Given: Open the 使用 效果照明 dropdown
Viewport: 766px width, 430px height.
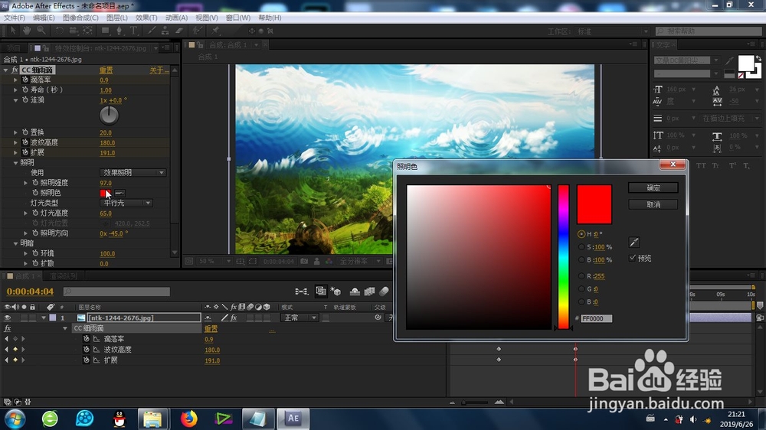Looking at the screenshot, I should pyautogui.click(x=133, y=173).
